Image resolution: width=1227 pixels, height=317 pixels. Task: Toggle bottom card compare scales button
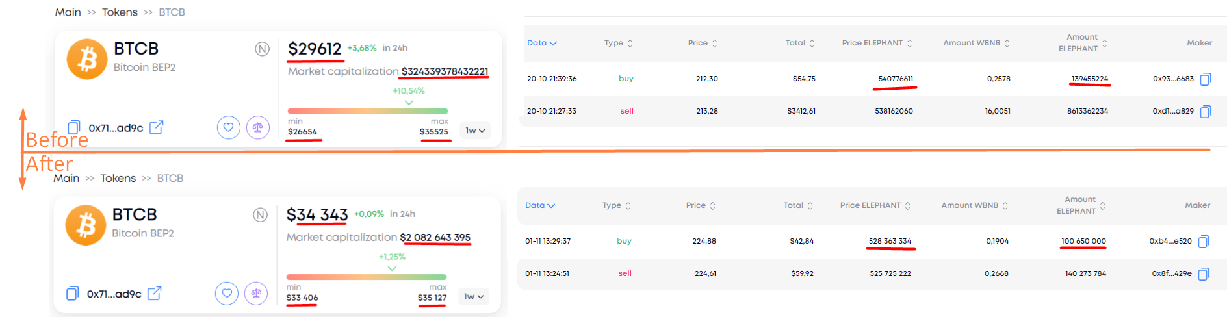click(256, 294)
